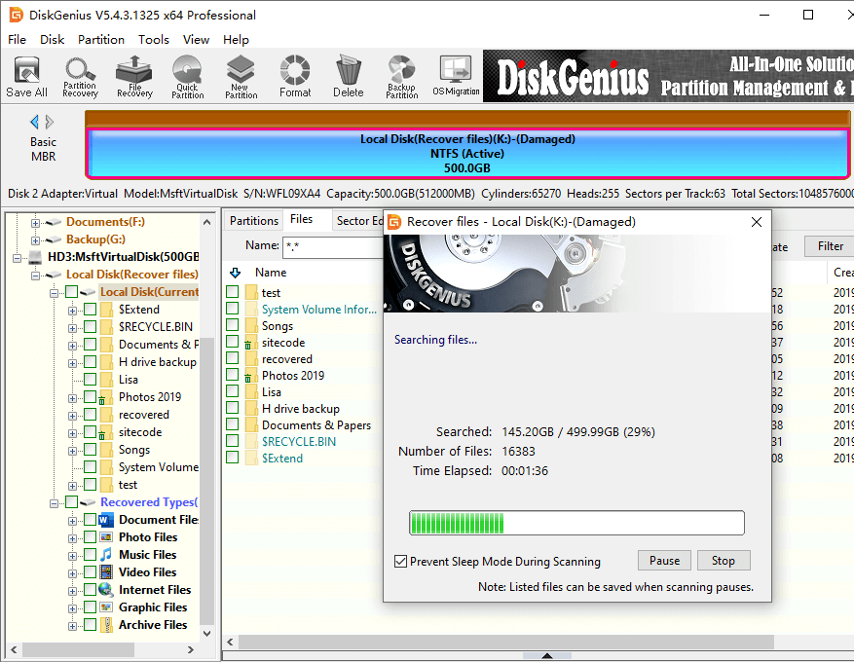Click the Backup Partition icon
The width and height of the screenshot is (854, 662).
click(x=401, y=77)
